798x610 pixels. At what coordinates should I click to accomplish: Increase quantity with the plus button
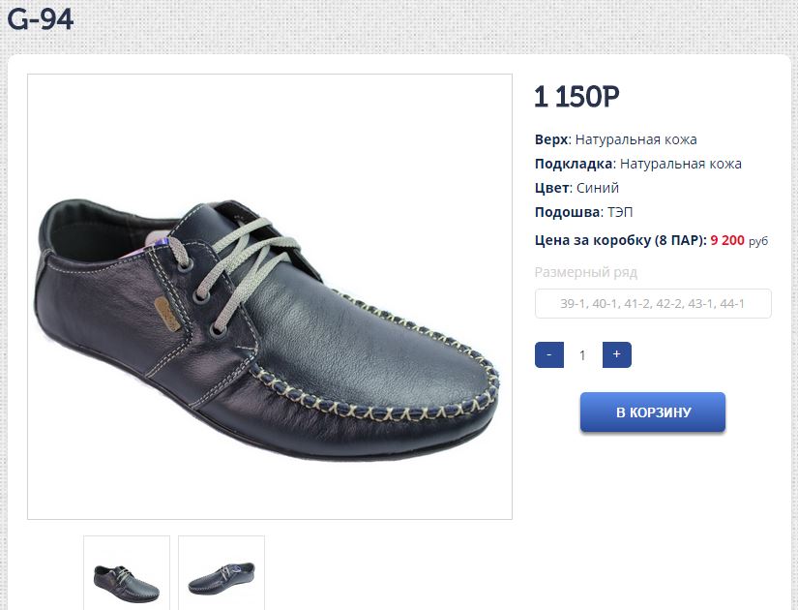(x=616, y=355)
